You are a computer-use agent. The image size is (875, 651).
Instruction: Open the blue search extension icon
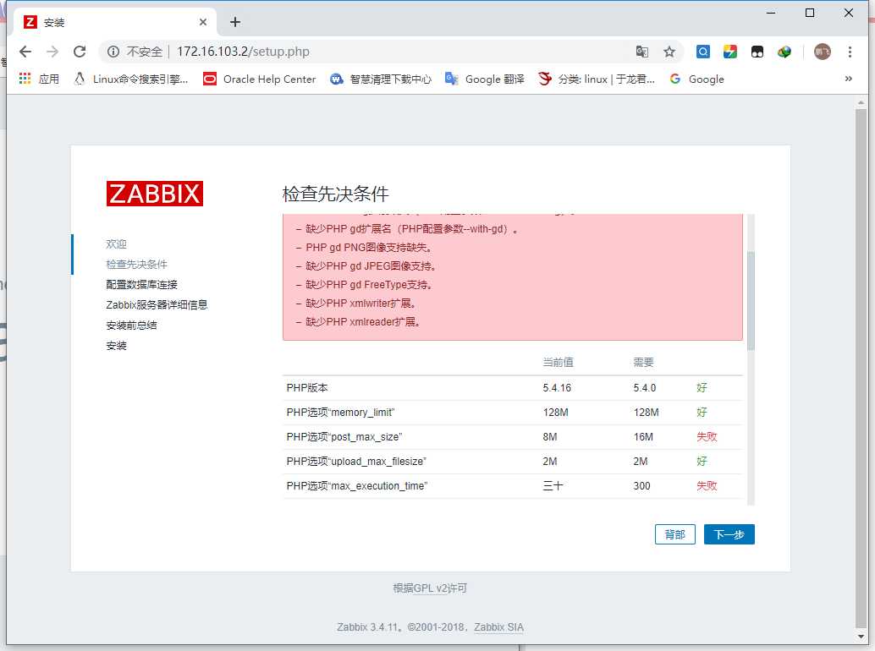[703, 52]
